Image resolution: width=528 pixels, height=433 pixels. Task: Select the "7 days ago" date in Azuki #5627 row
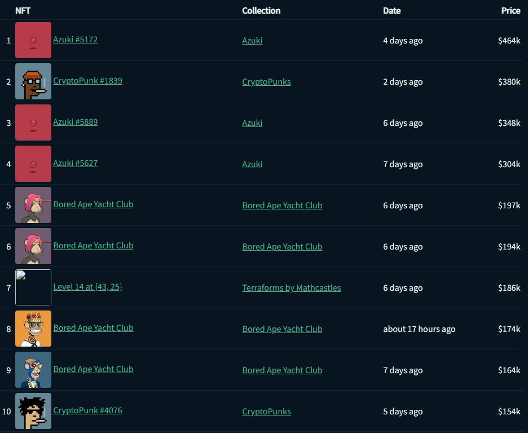(403, 164)
